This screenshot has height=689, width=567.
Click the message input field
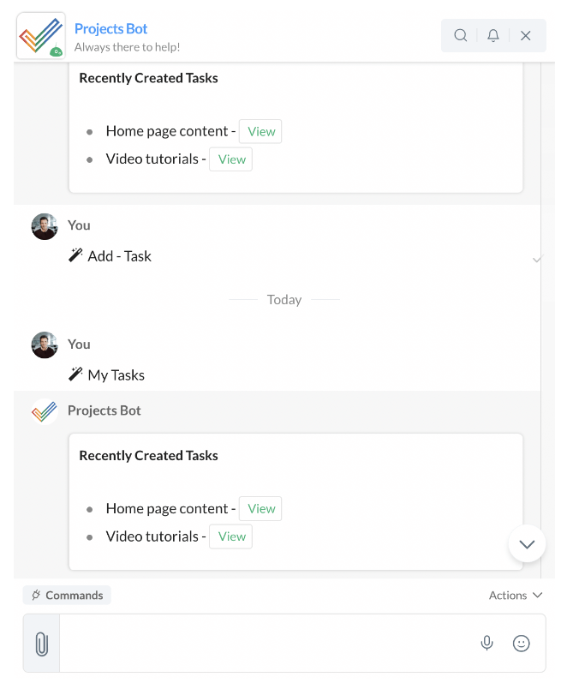coord(266,644)
